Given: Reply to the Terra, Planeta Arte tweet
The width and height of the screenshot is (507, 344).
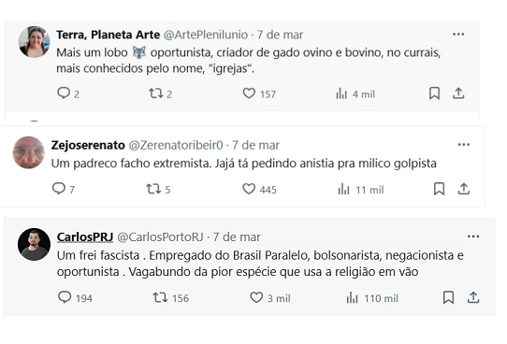Looking at the screenshot, I should (64, 93).
